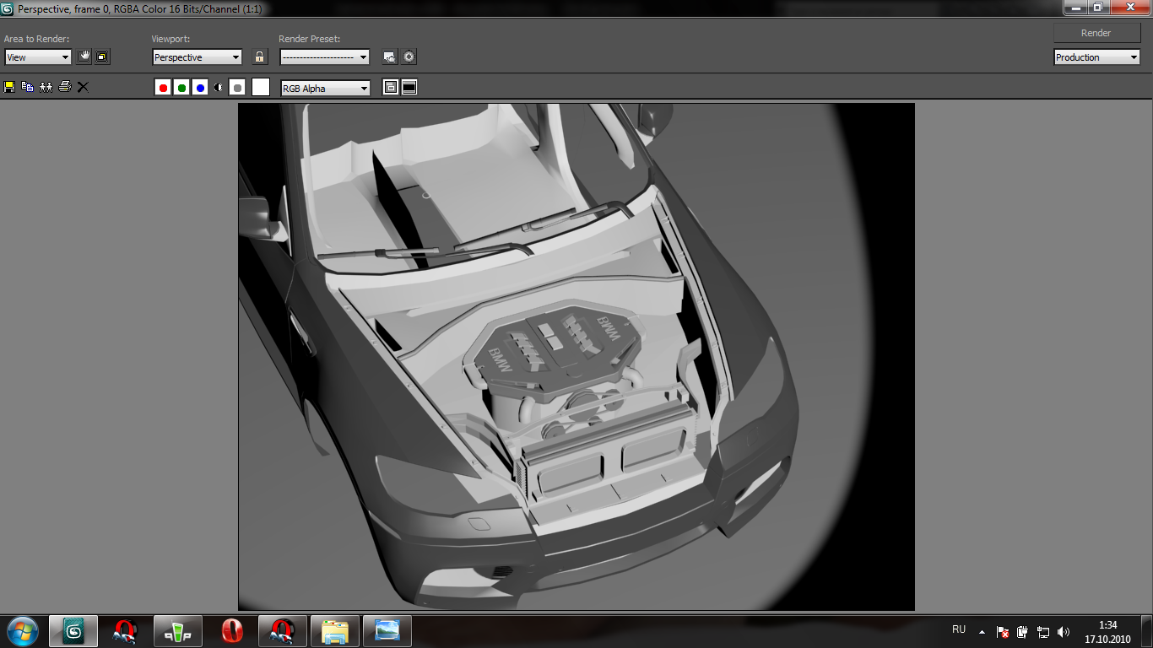Click the power plug tray icon
The width and height of the screenshot is (1153, 648).
coord(1023,632)
